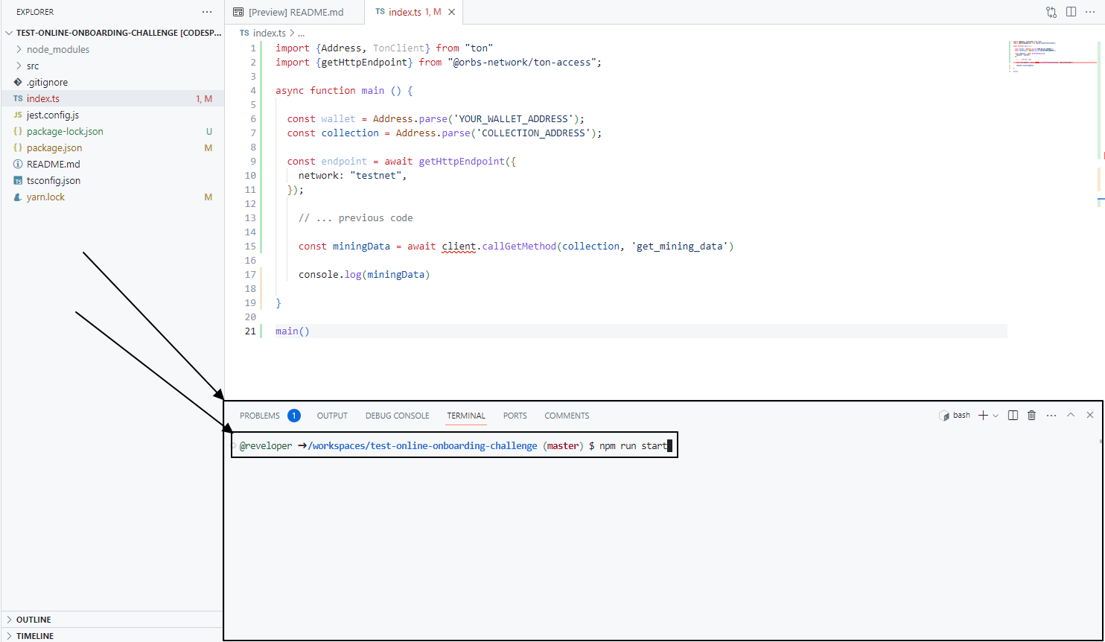The height and width of the screenshot is (642, 1105).
Task: Open terminal ellipsis menu for more actions
Action: pyautogui.click(x=1051, y=415)
